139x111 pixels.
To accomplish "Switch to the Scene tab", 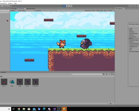I will coord(14,9).
